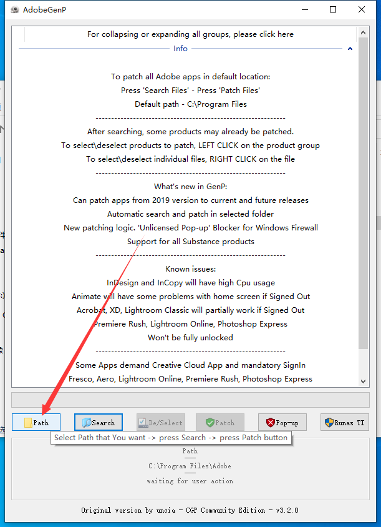The image size is (381, 527).
Task: Click the AdobeGenP title bar icon
Action: [15, 10]
